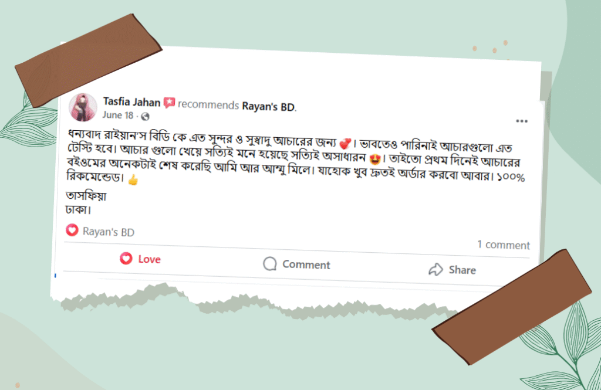Screen dimensions: 601x390
Task: Open the June 18 post timestamp
Action: 117,115
